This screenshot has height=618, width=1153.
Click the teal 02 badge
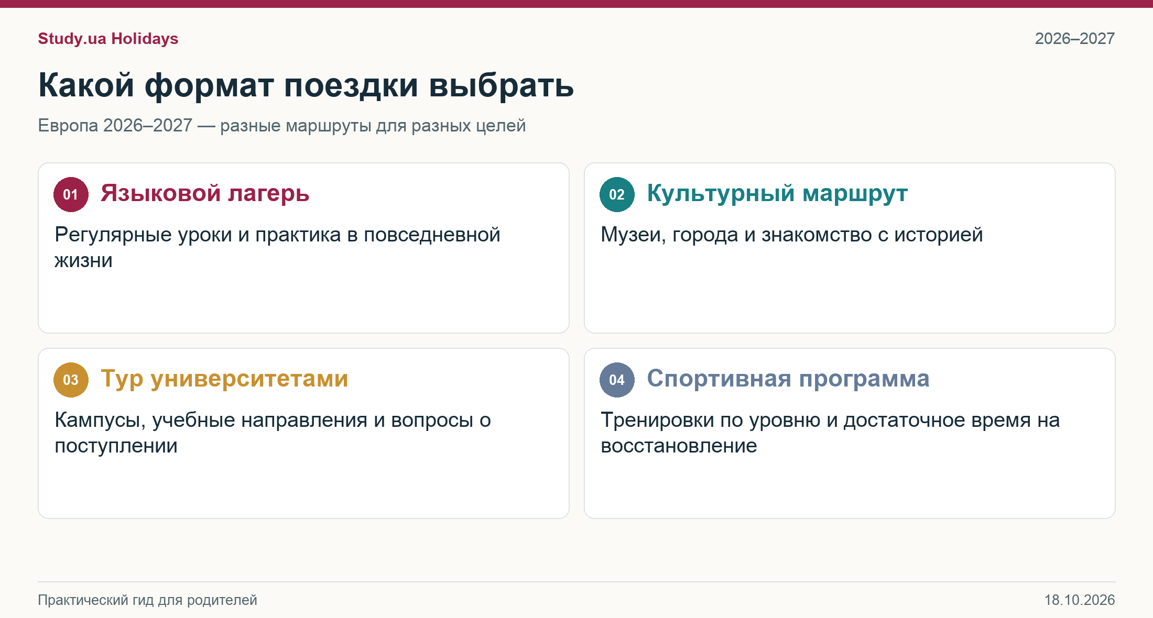pos(617,194)
